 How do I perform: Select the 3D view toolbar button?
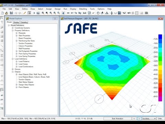(68, 13)
